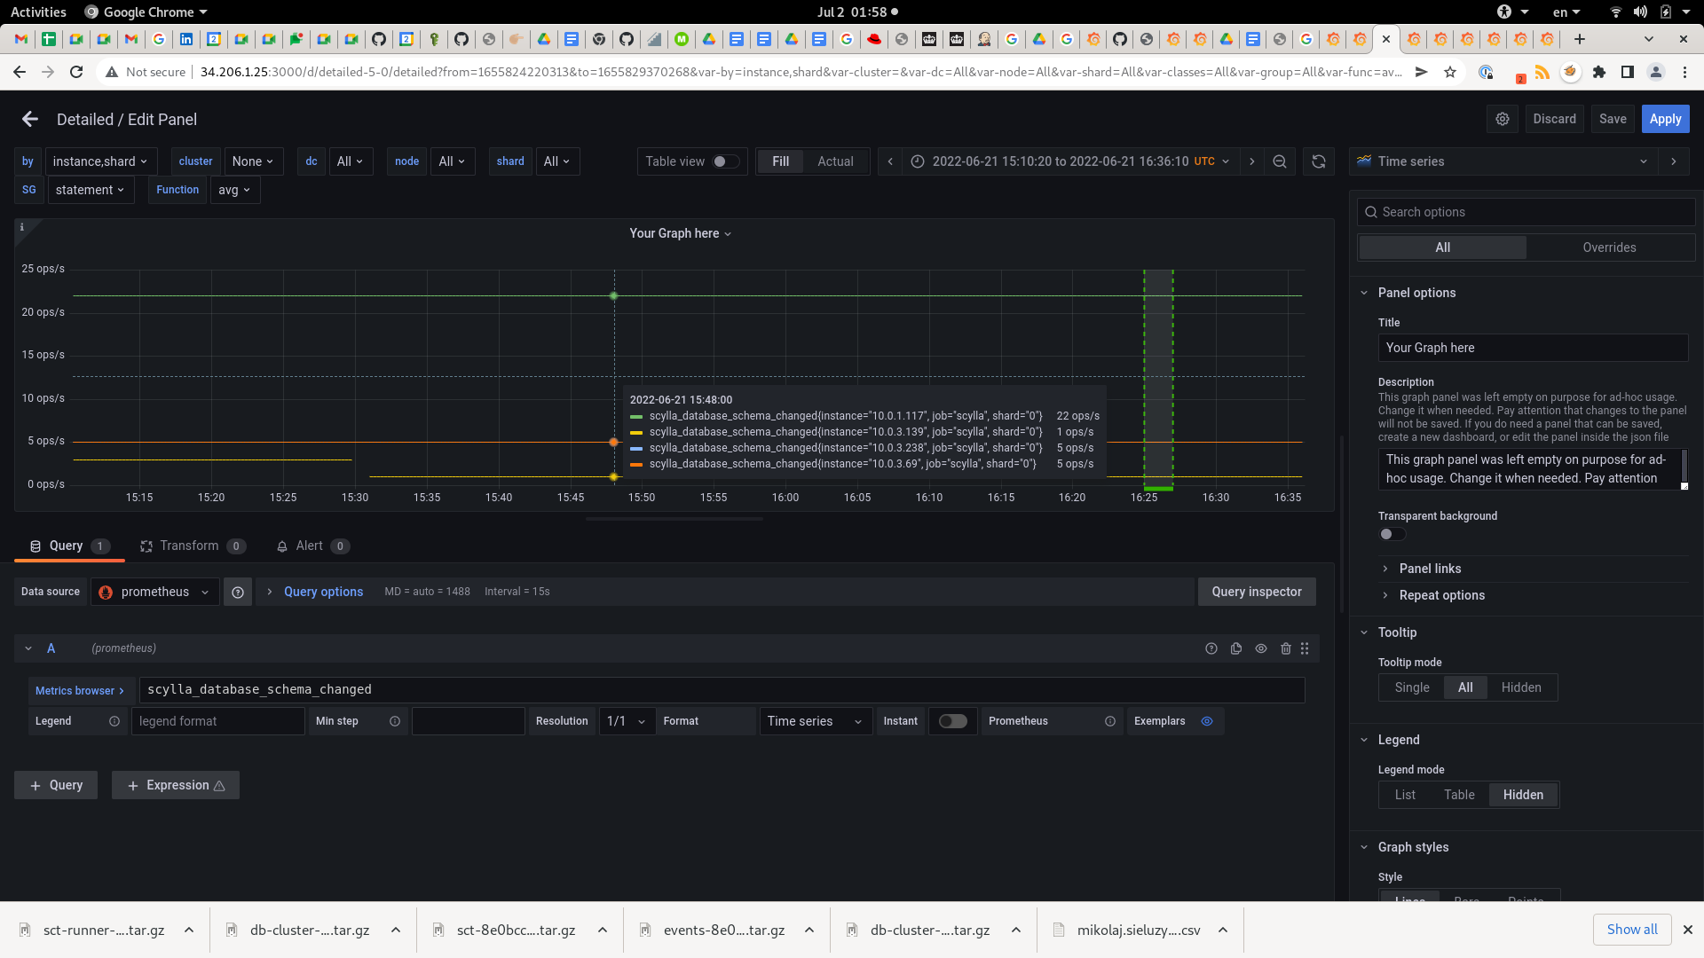The width and height of the screenshot is (1704, 958).
Task: Click the zoom out magnifier icon
Action: click(1279, 161)
